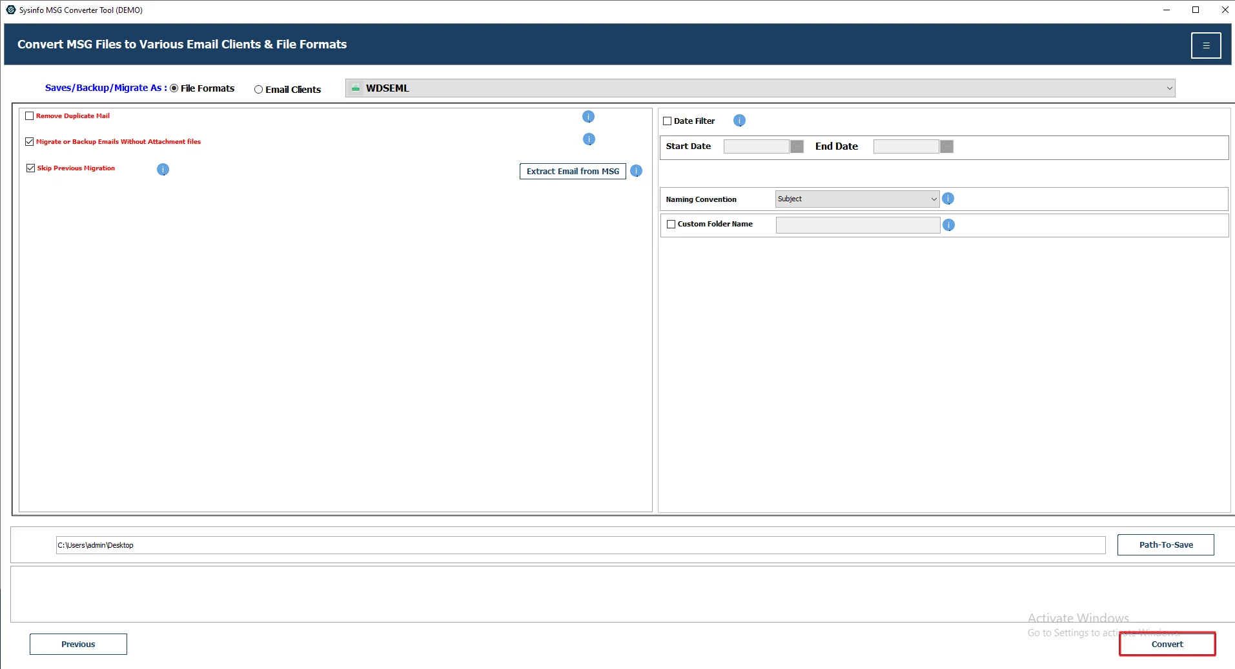Click info icon next to Extract Email button

(636, 171)
